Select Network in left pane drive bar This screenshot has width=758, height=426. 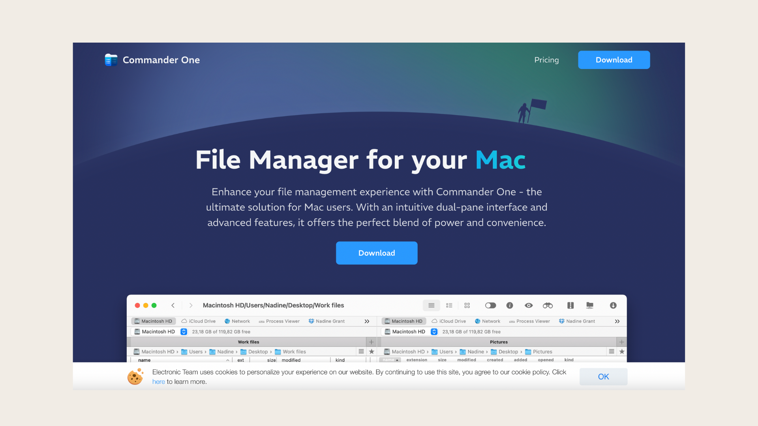[x=237, y=321]
